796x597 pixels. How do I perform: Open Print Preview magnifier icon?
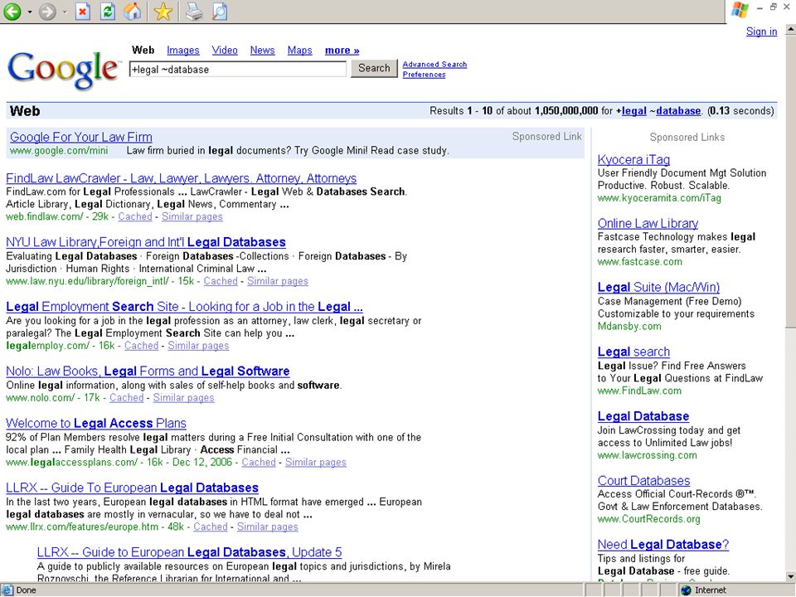[219, 11]
